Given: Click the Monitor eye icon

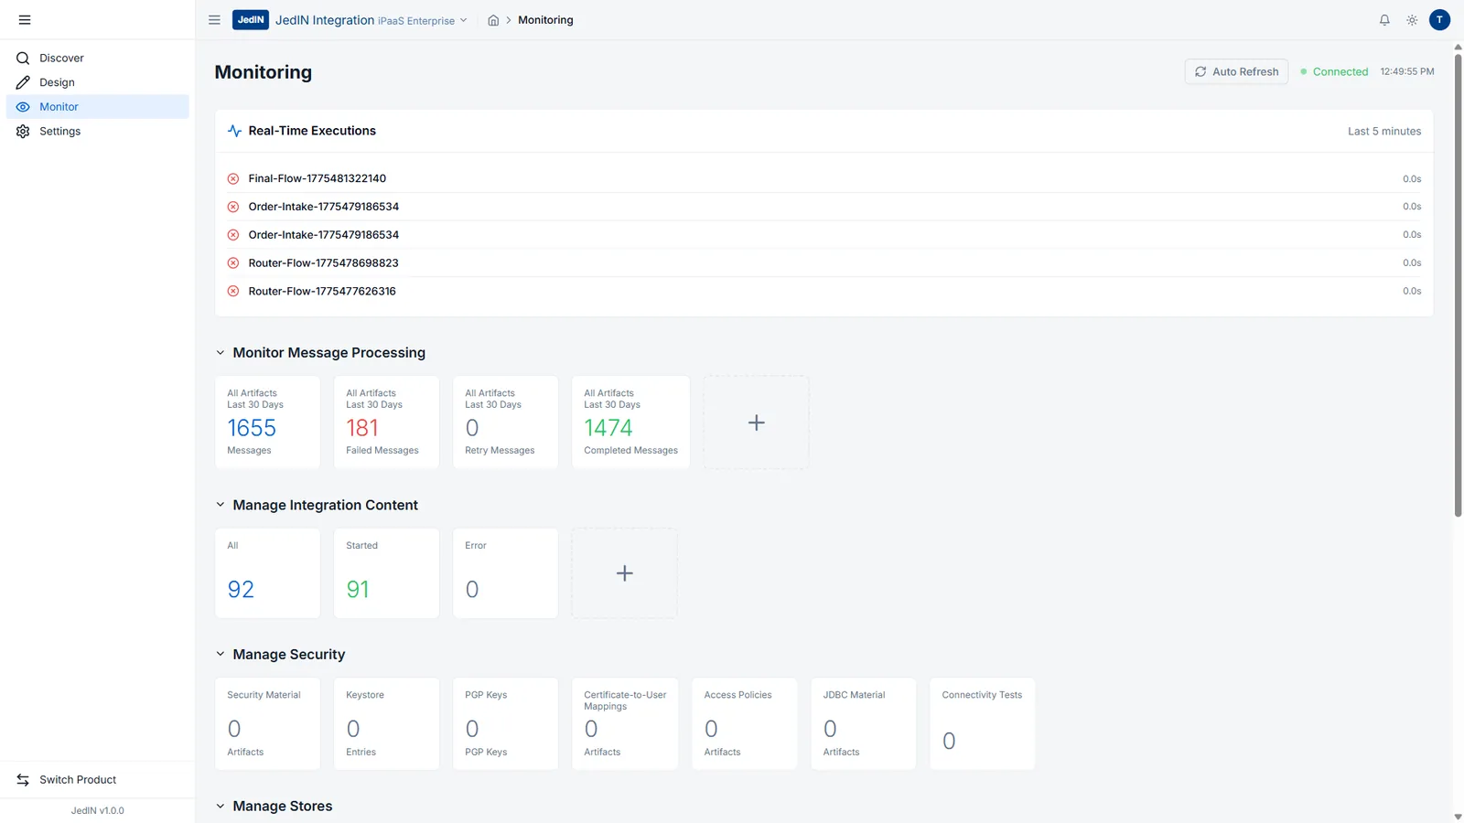Looking at the screenshot, I should tap(23, 107).
